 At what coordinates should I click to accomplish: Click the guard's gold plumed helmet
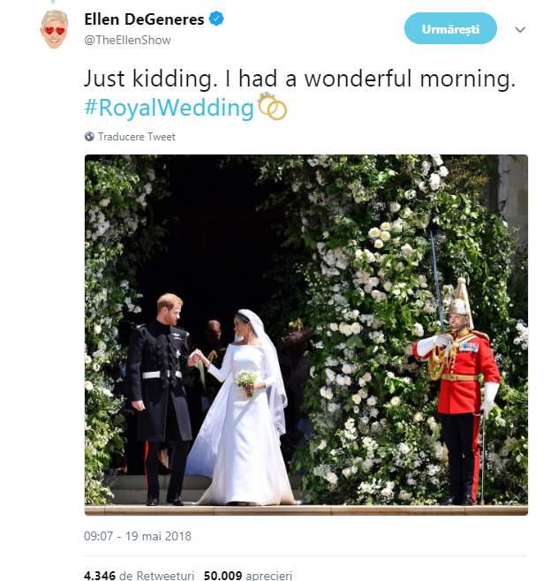pos(458,300)
